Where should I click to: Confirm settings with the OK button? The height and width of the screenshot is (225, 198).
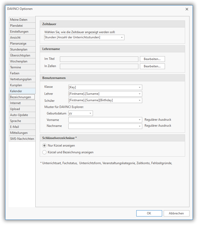[x=149, y=213]
